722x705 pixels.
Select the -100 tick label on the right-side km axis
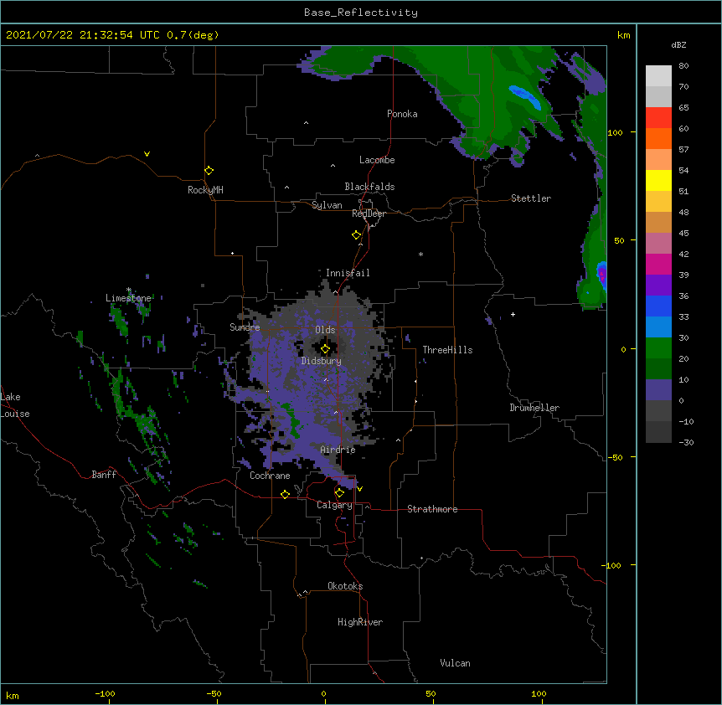click(x=612, y=565)
